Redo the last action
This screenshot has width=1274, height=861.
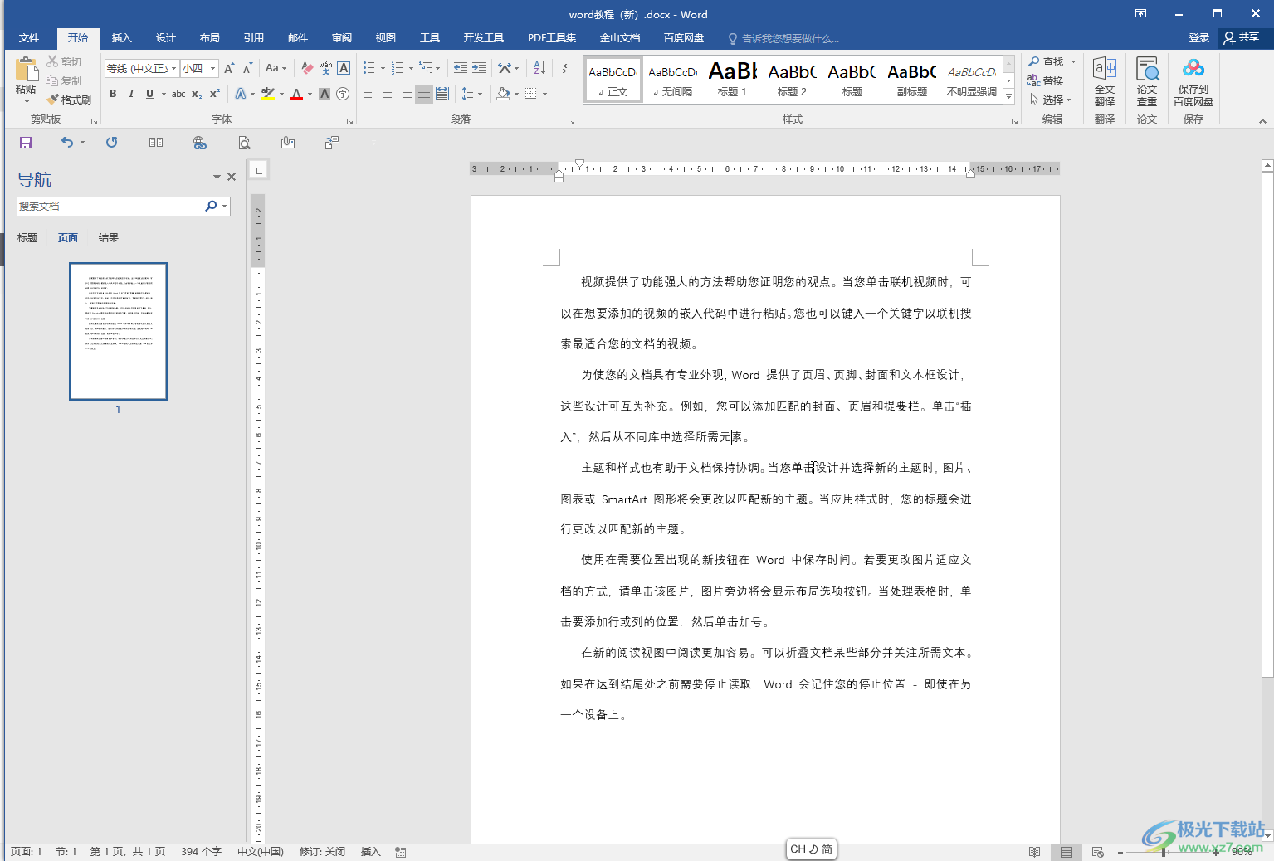click(111, 143)
